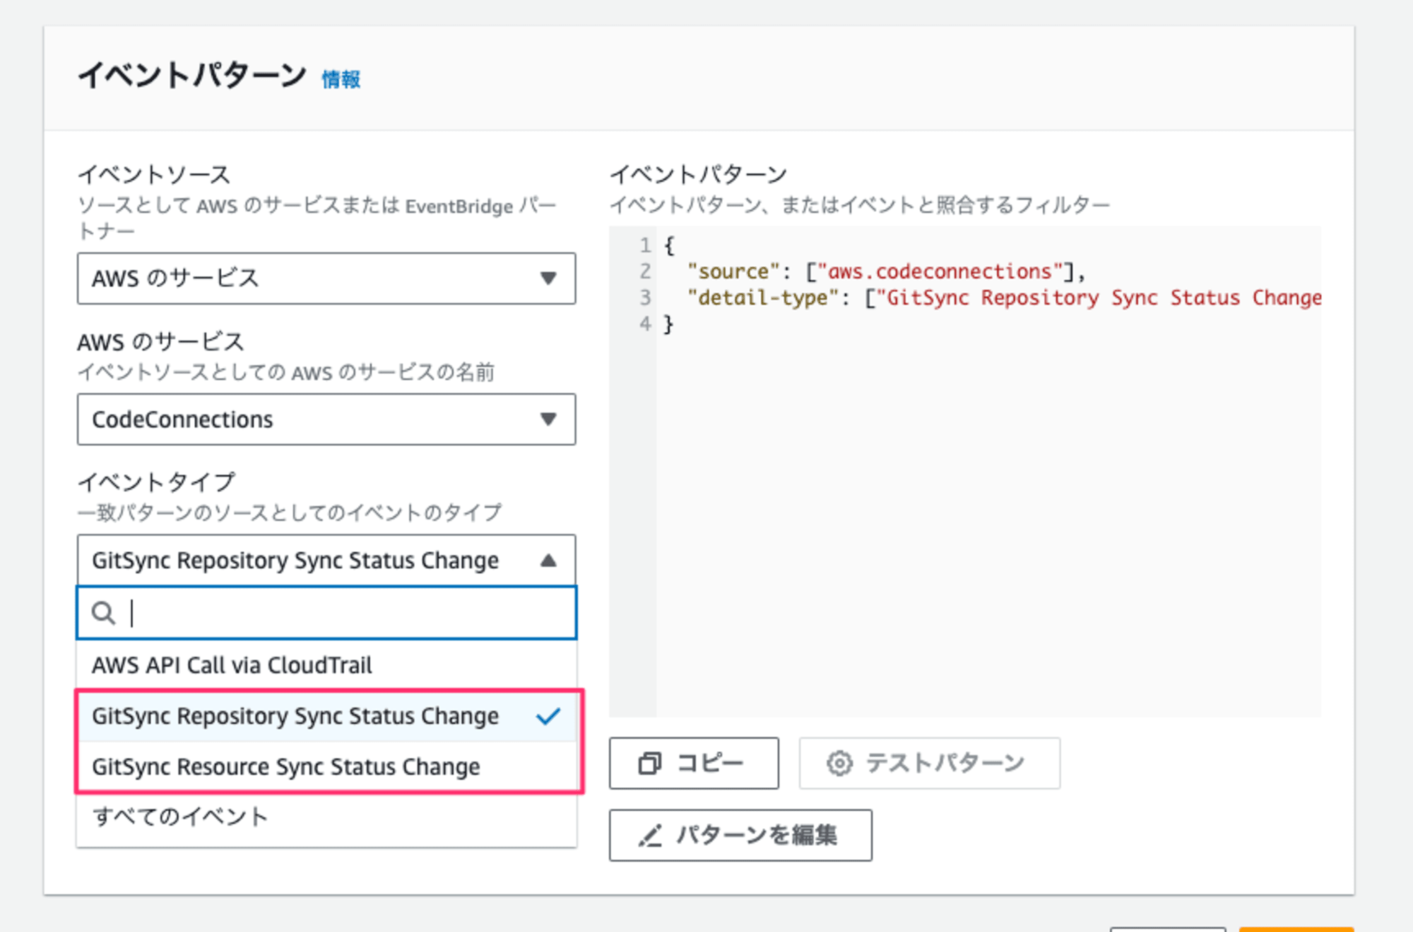Viewport: 1413px width, 932px height.
Task: Click the テストパターン button
Action: [929, 763]
